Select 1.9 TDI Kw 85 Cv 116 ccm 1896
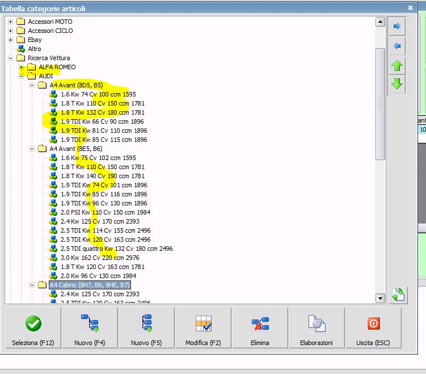The image size is (426, 374). coord(104,194)
